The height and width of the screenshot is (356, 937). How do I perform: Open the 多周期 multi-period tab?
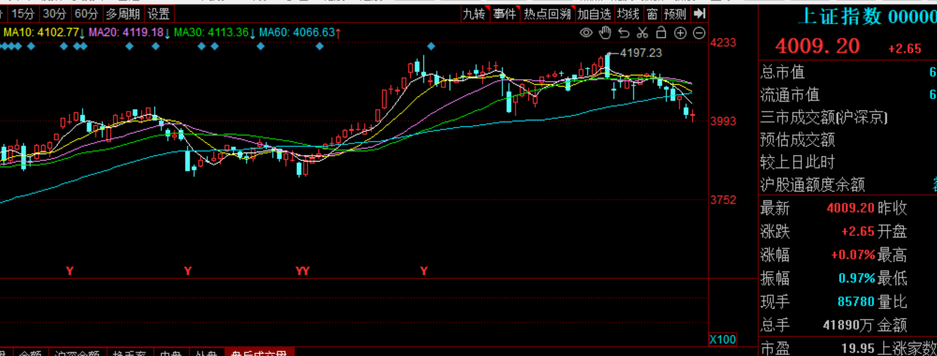point(123,13)
